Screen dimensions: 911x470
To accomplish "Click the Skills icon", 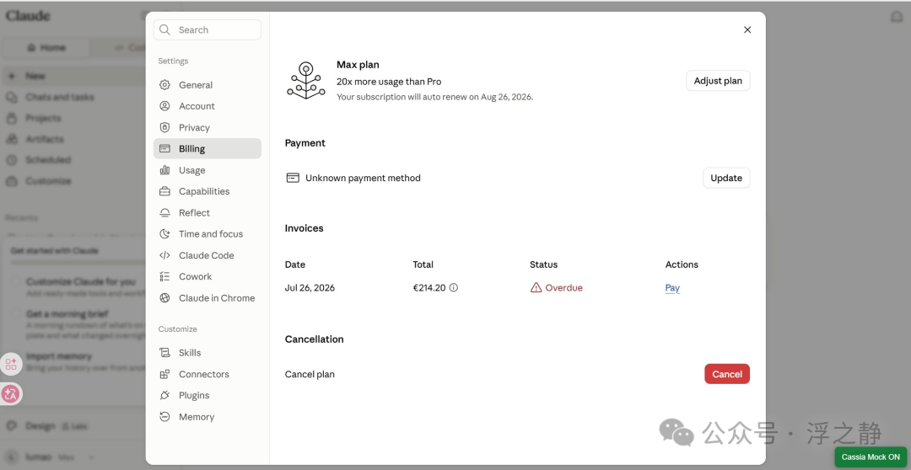I will pyautogui.click(x=165, y=353).
